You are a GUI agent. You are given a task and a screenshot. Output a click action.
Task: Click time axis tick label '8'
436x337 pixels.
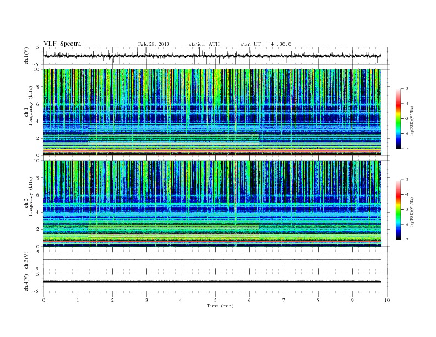pyautogui.click(x=318, y=300)
